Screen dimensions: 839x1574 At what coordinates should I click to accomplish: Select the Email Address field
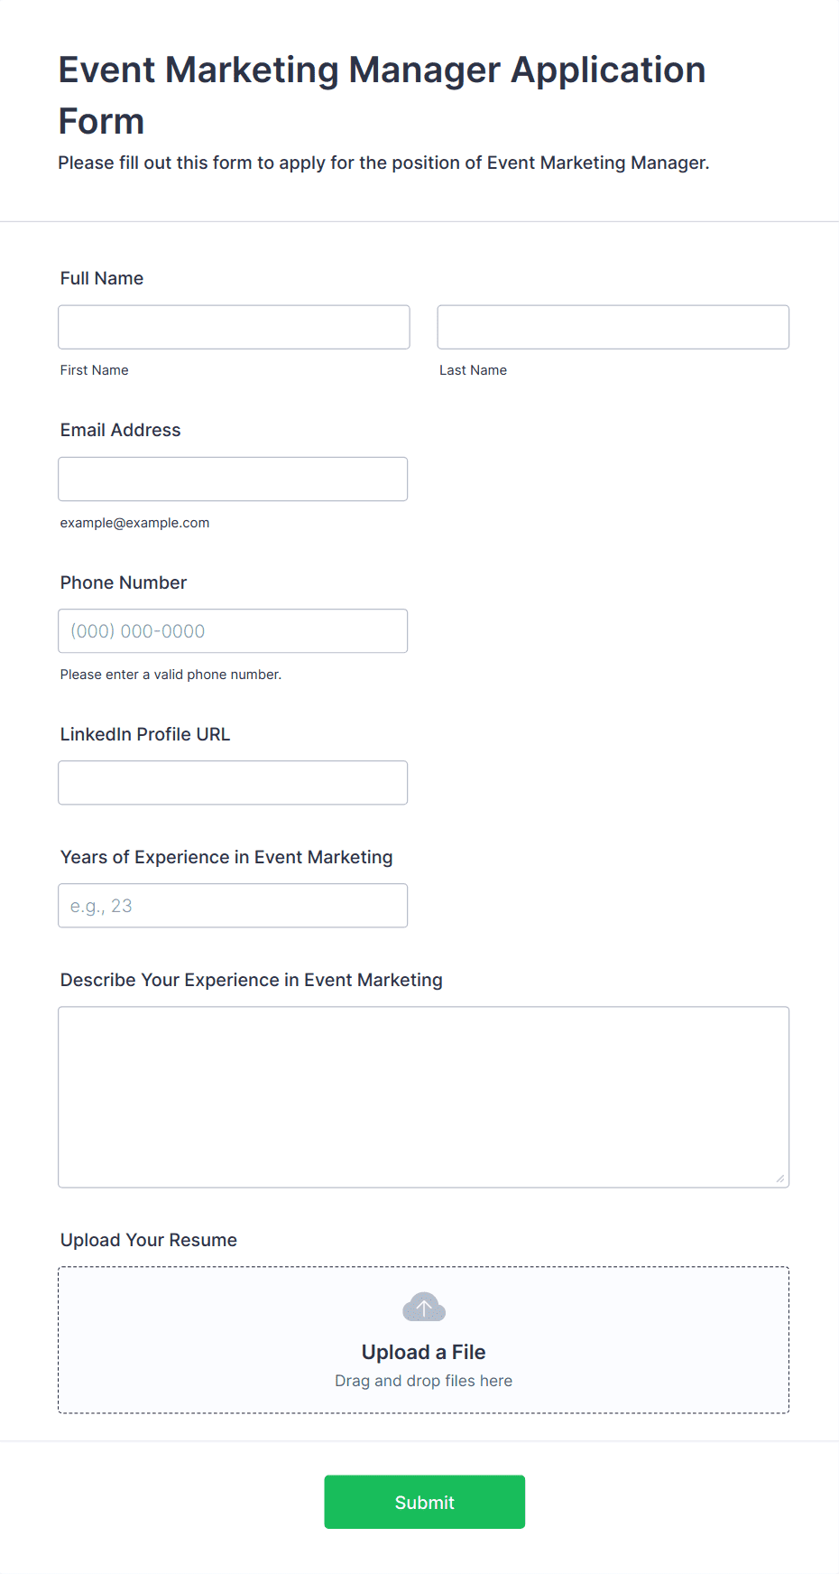point(233,479)
